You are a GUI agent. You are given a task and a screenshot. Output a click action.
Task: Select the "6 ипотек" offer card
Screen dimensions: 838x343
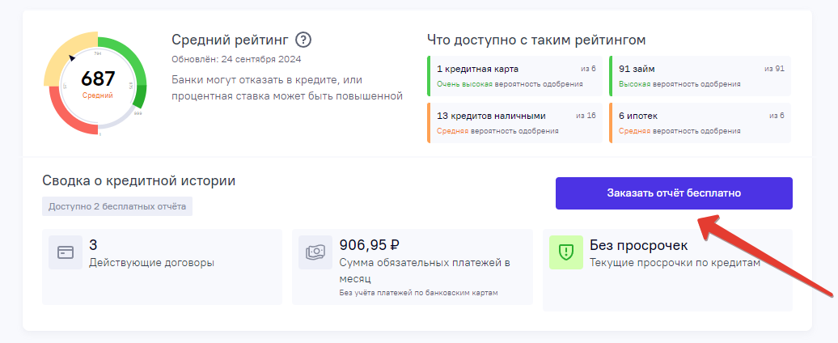700,123
